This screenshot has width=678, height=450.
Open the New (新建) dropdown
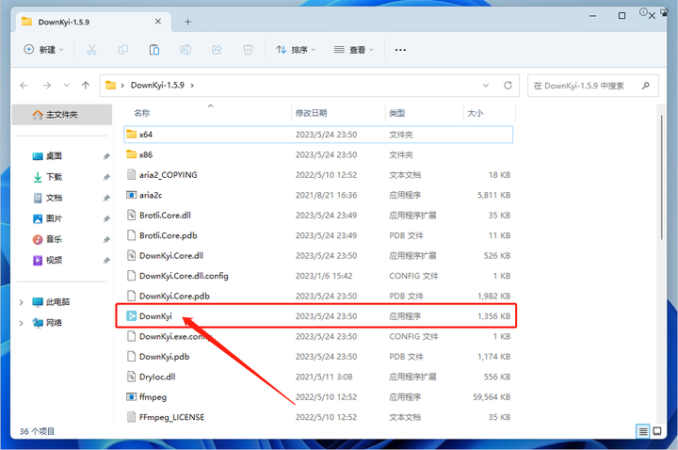43,50
